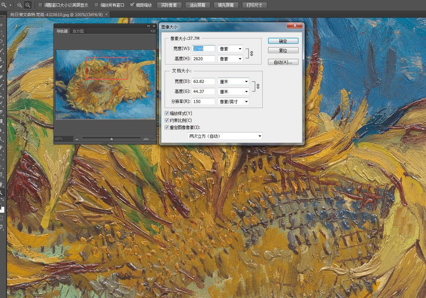Click the large mountains zoom-in icon in Navigator

[146, 138]
